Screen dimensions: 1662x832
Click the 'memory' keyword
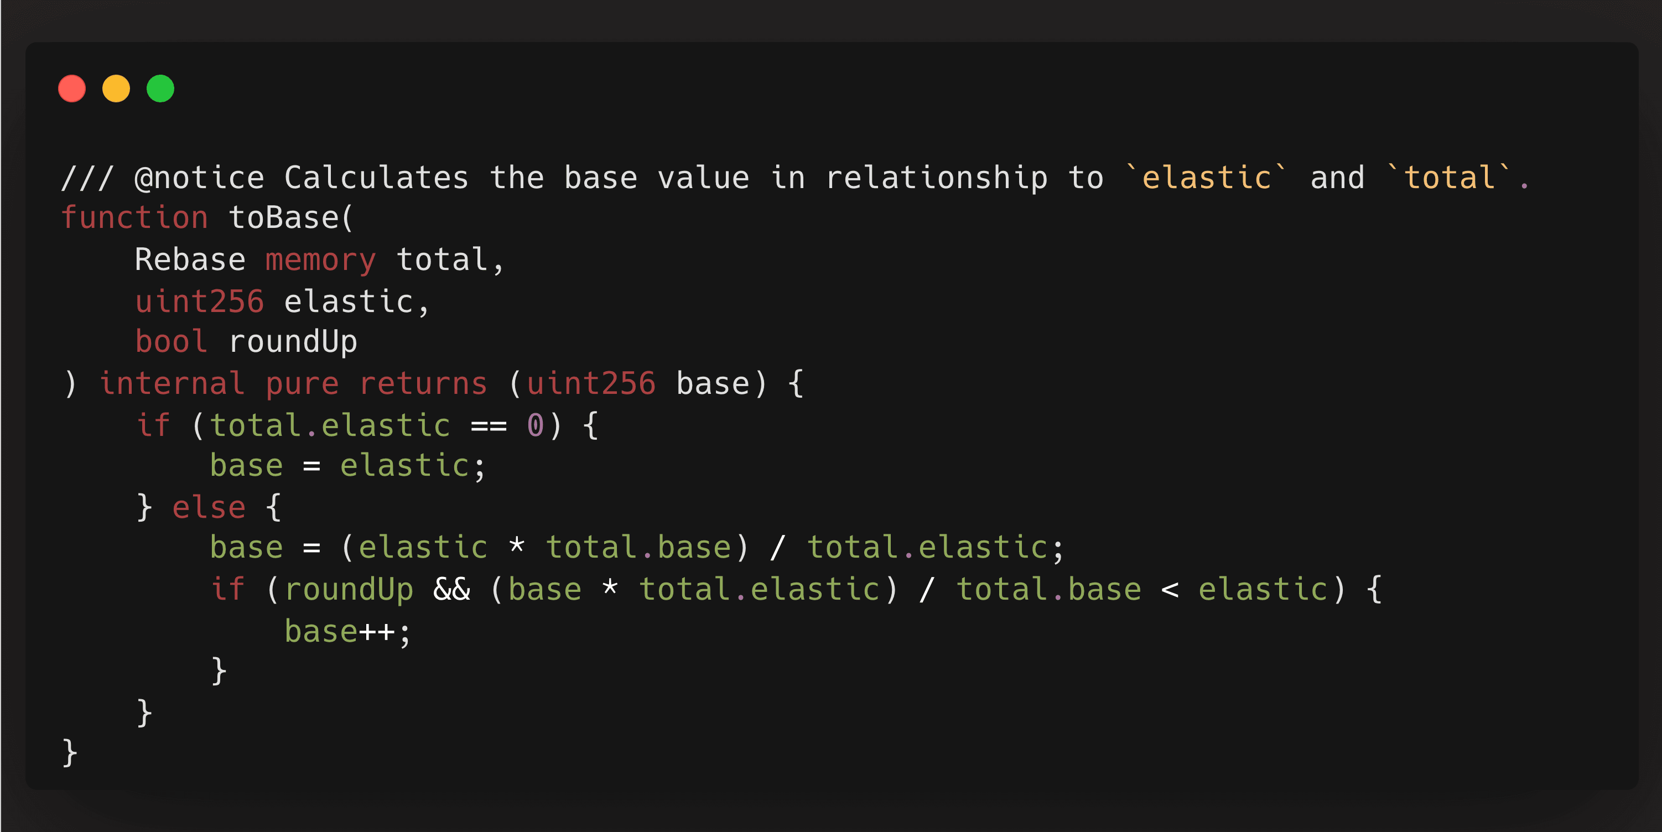point(321,260)
